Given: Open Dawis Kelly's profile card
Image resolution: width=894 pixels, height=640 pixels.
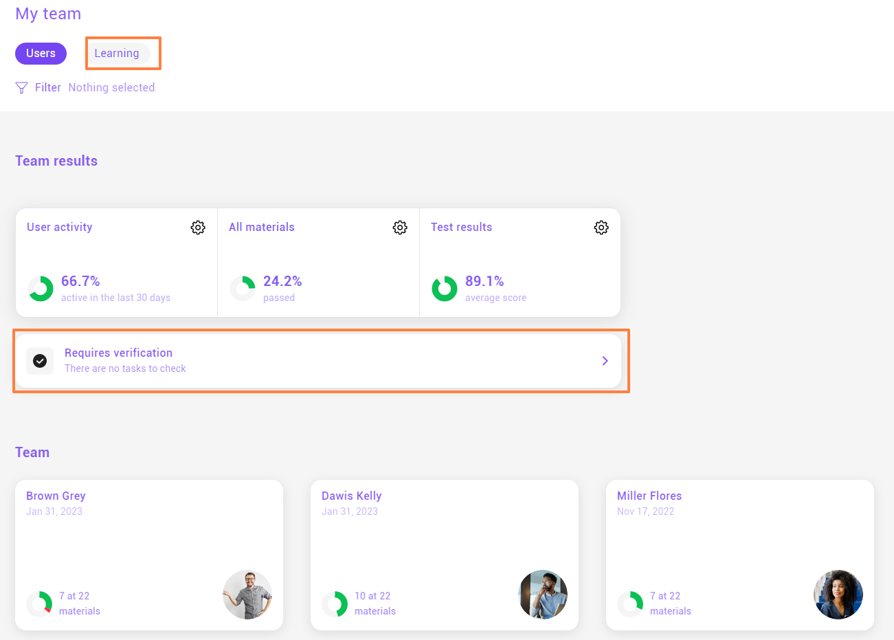Looking at the screenshot, I should click(445, 555).
